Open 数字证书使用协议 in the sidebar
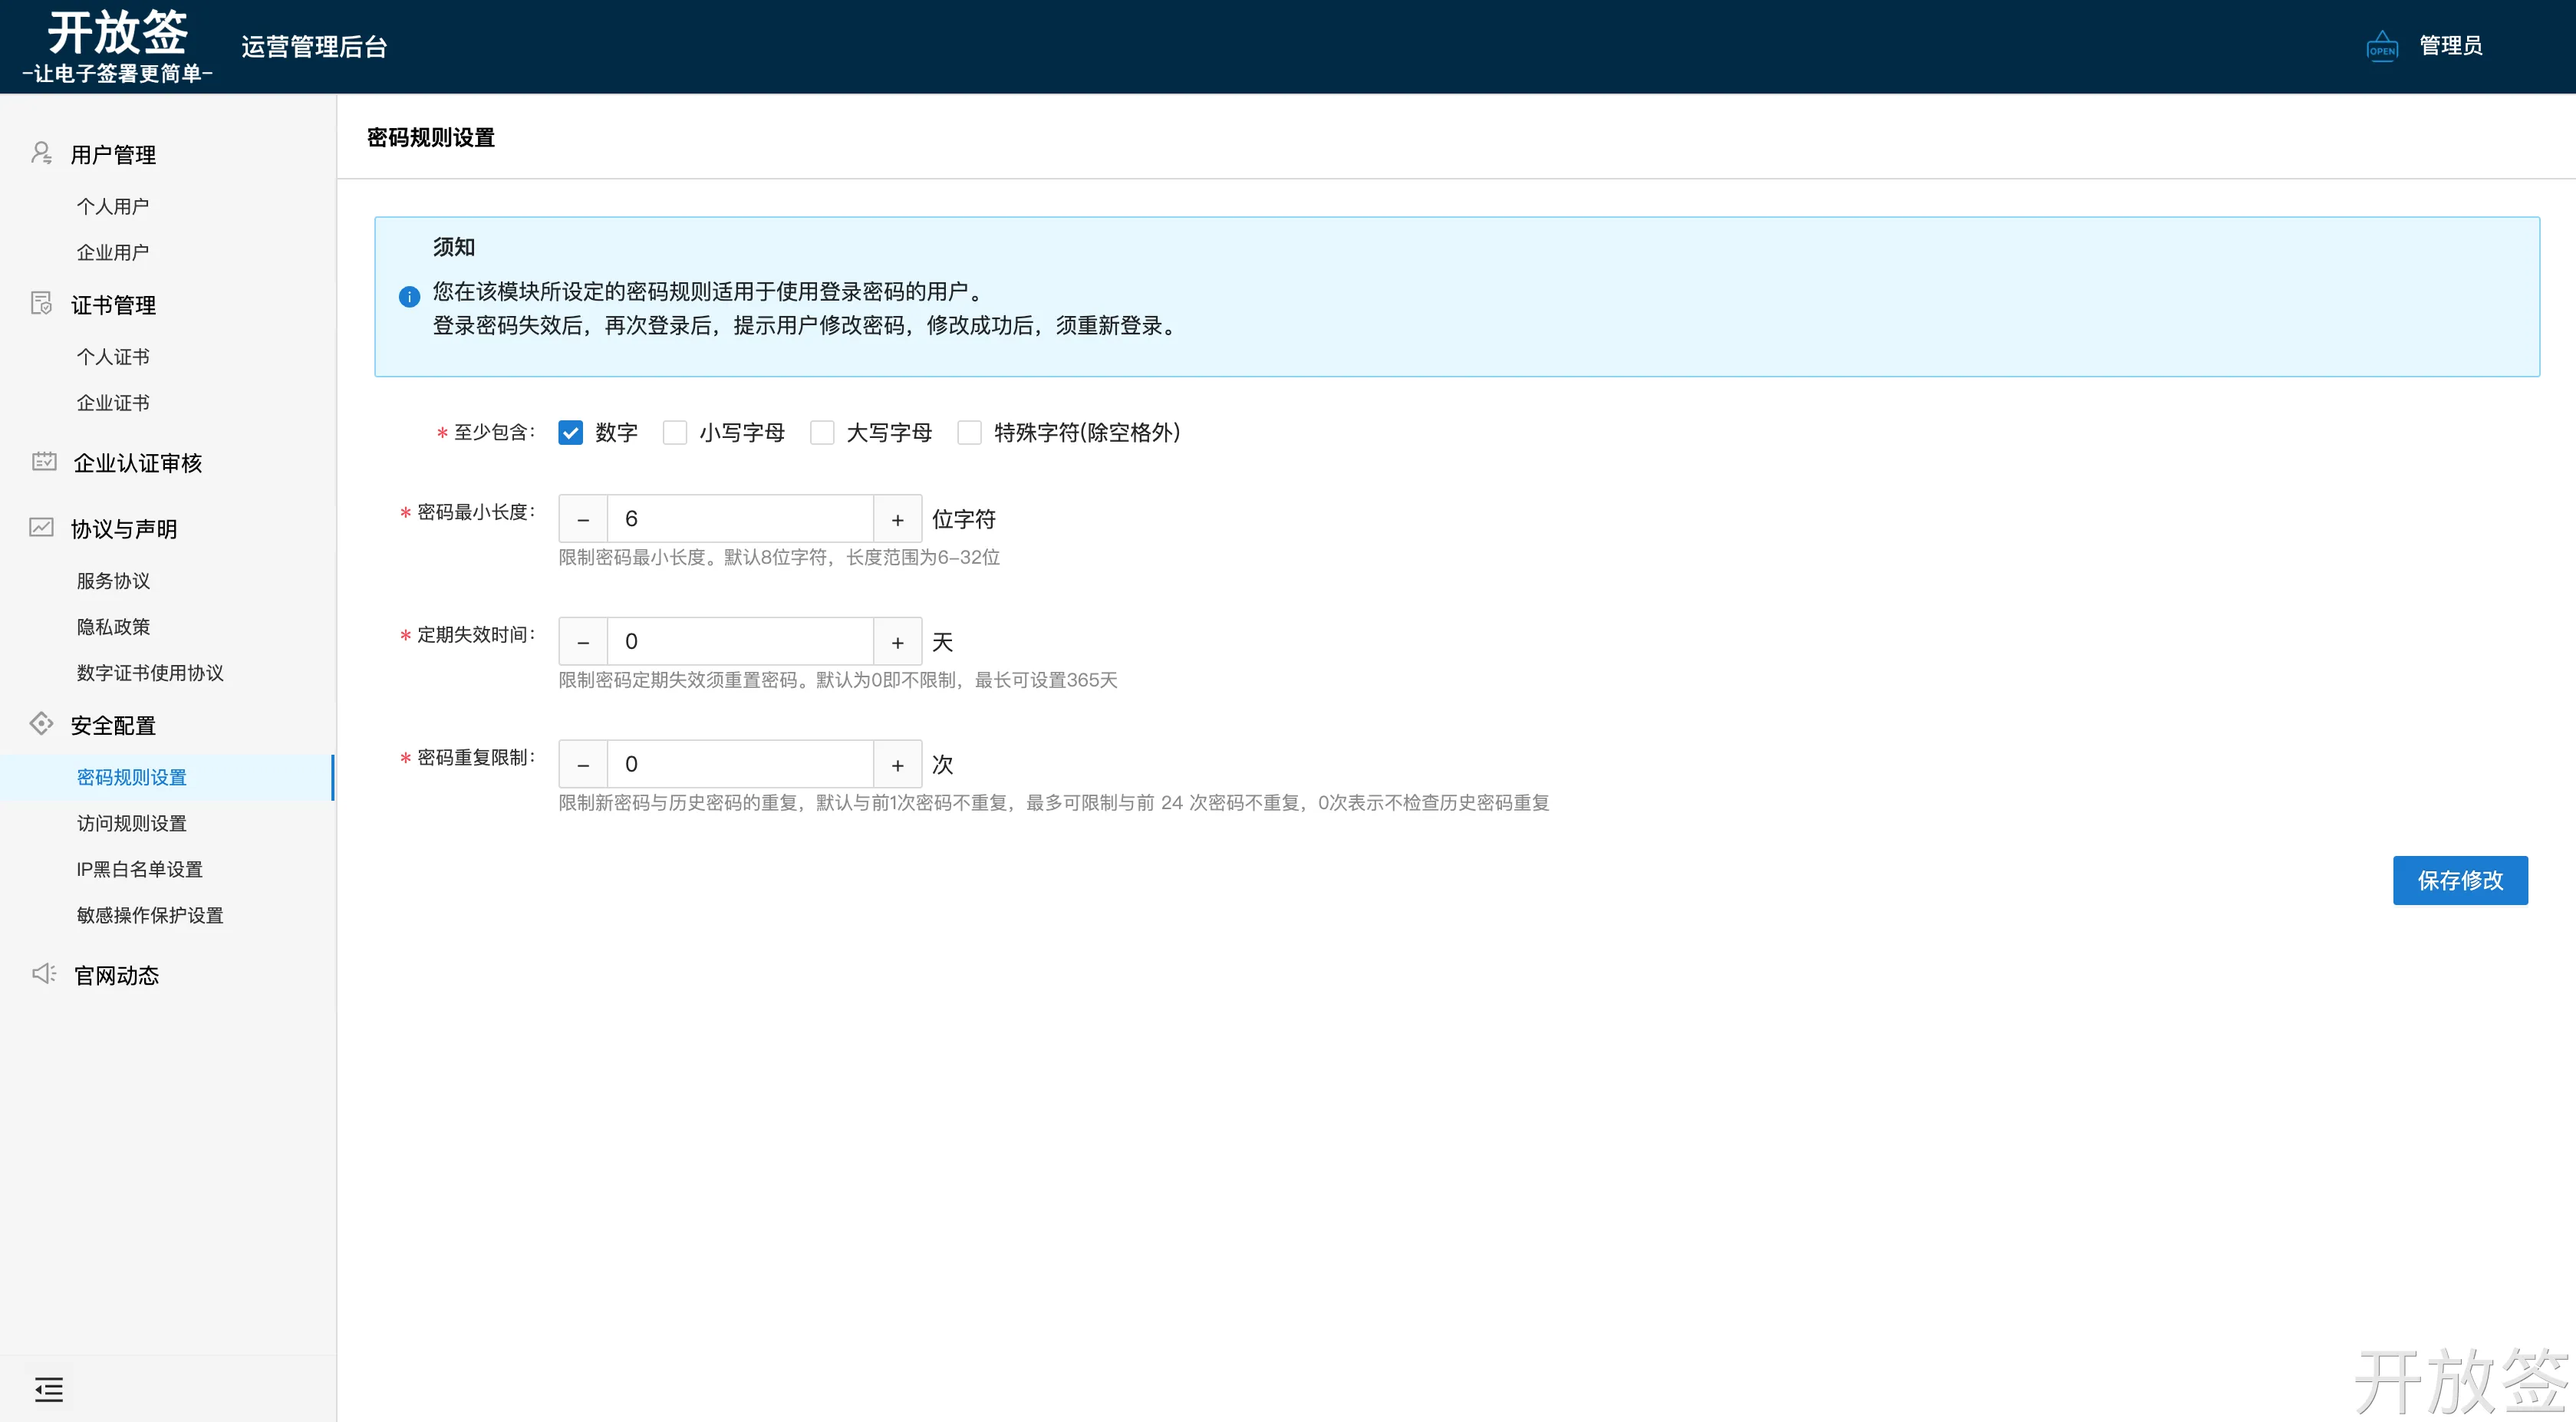Image resolution: width=2576 pixels, height=1422 pixels. tap(150, 672)
